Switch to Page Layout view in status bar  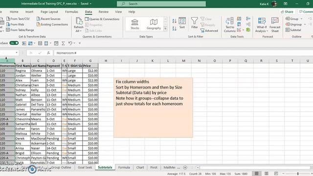(x=266, y=174)
